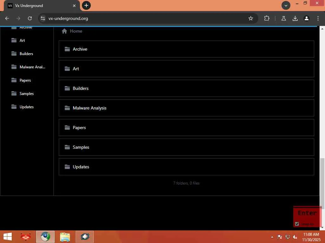The width and height of the screenshot is (325, 243).
Task: Open the Chrome three-dot menu
Action: tap(318, 18)
